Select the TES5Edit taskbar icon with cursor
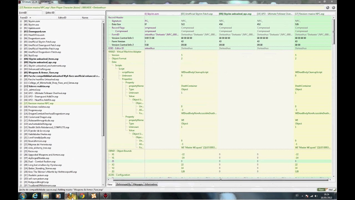This screenshot has width=355, height=200. (70, 196)
